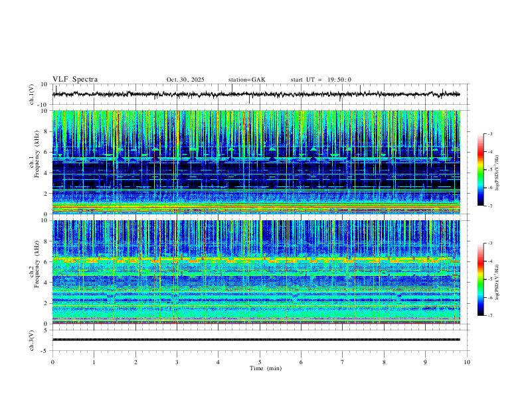Image resolution: width=526 pixels, height=406 pixels.
Task: Click the ch.2 spectrogram color bar
Action: point(480,279)
